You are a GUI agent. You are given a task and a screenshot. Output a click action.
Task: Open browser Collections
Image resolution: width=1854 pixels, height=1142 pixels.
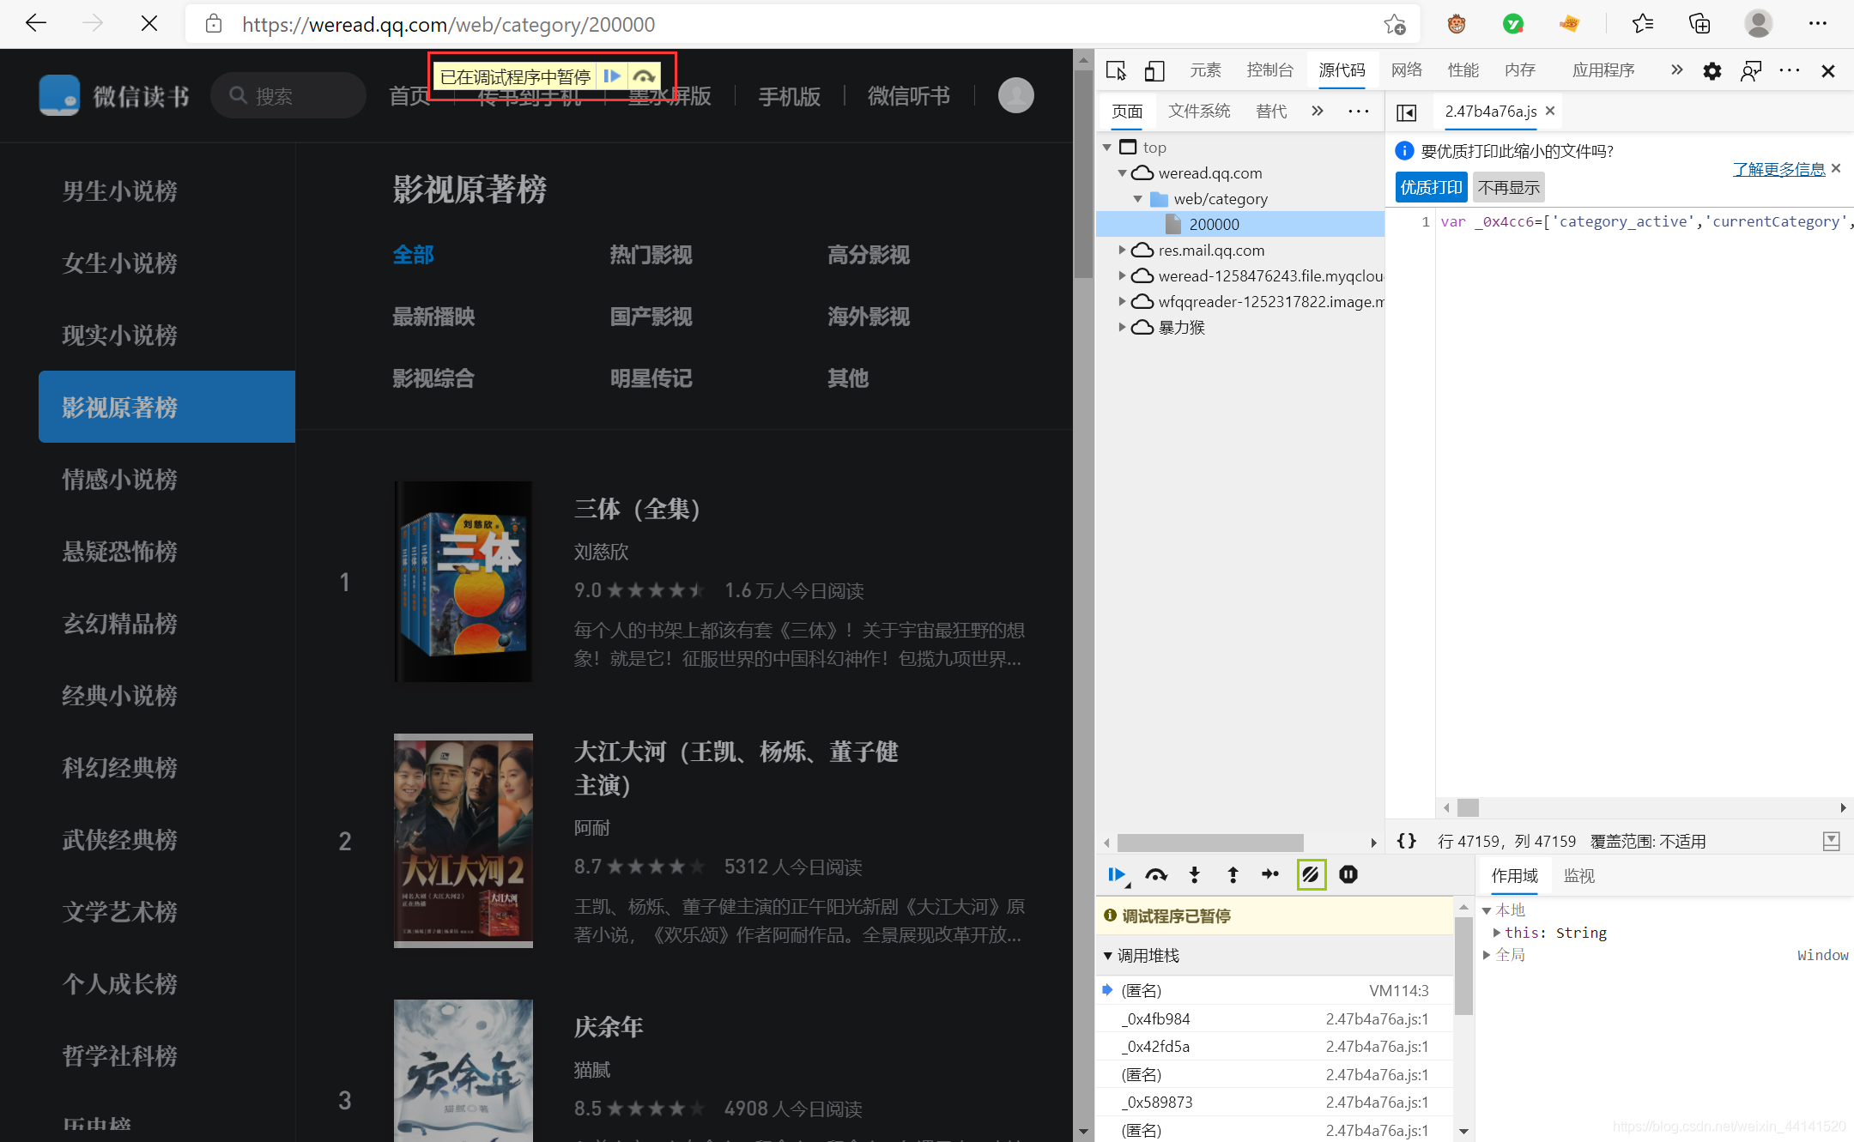pos(1699,24)
